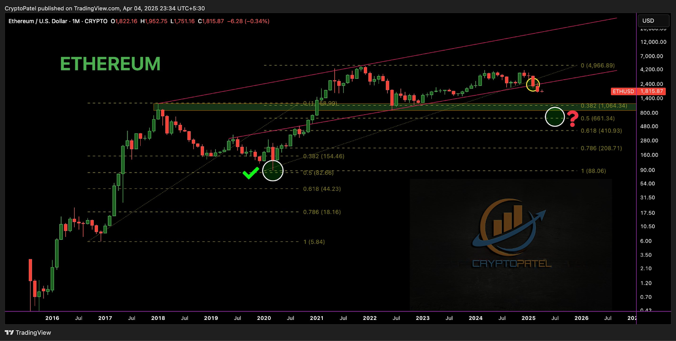Select the yellow circle on 2025 candles
Screen dimensions: 676x341
tap(533, 85)
